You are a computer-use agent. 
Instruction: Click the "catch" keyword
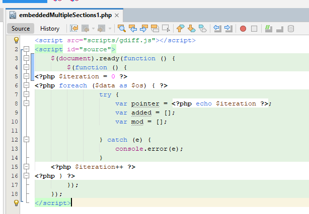point(117,140)
